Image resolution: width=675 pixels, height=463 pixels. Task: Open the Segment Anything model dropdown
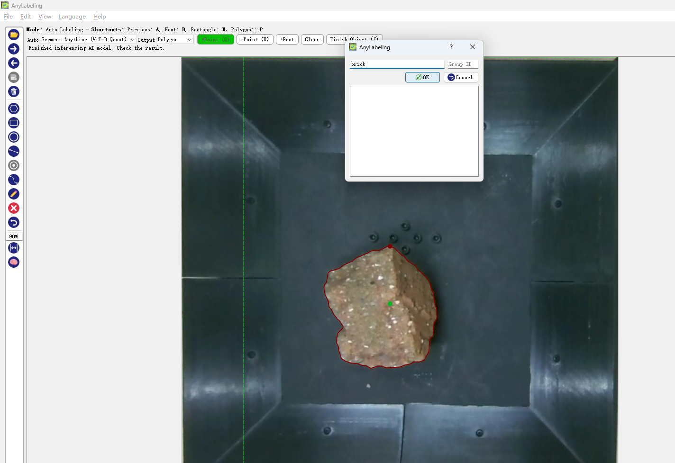click(x=88, y=39)
